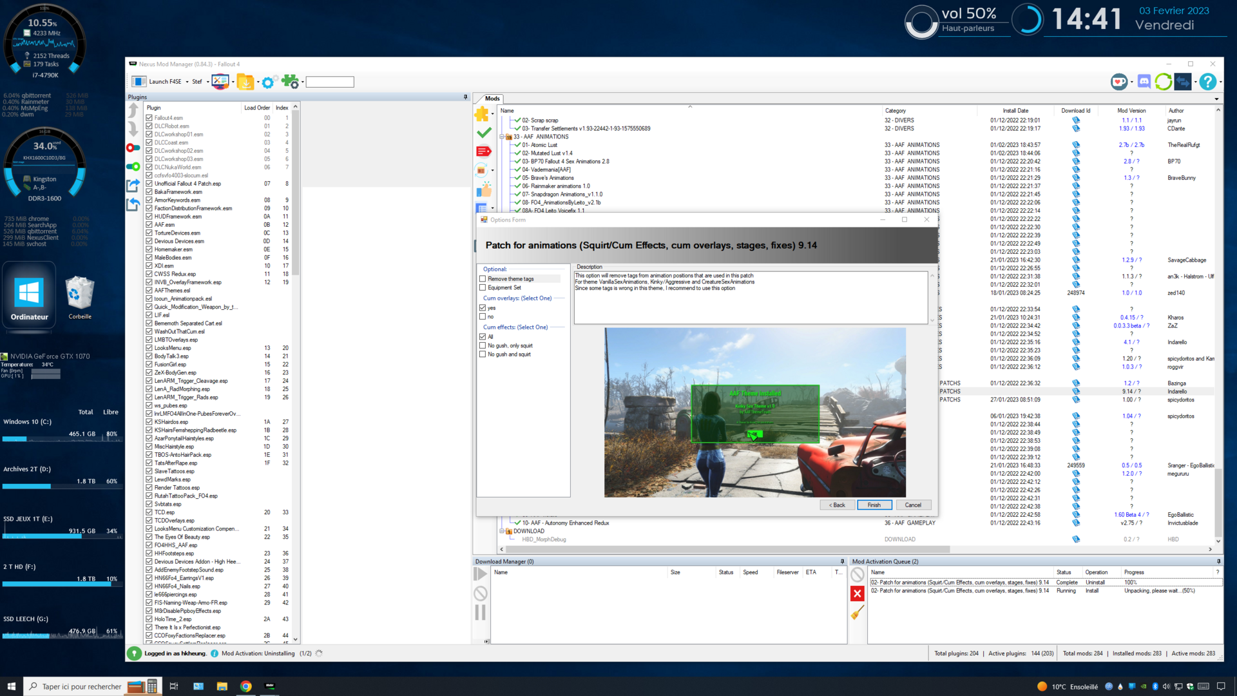Collapse the DOWNLOAD category tree node

tap(502, 531)
